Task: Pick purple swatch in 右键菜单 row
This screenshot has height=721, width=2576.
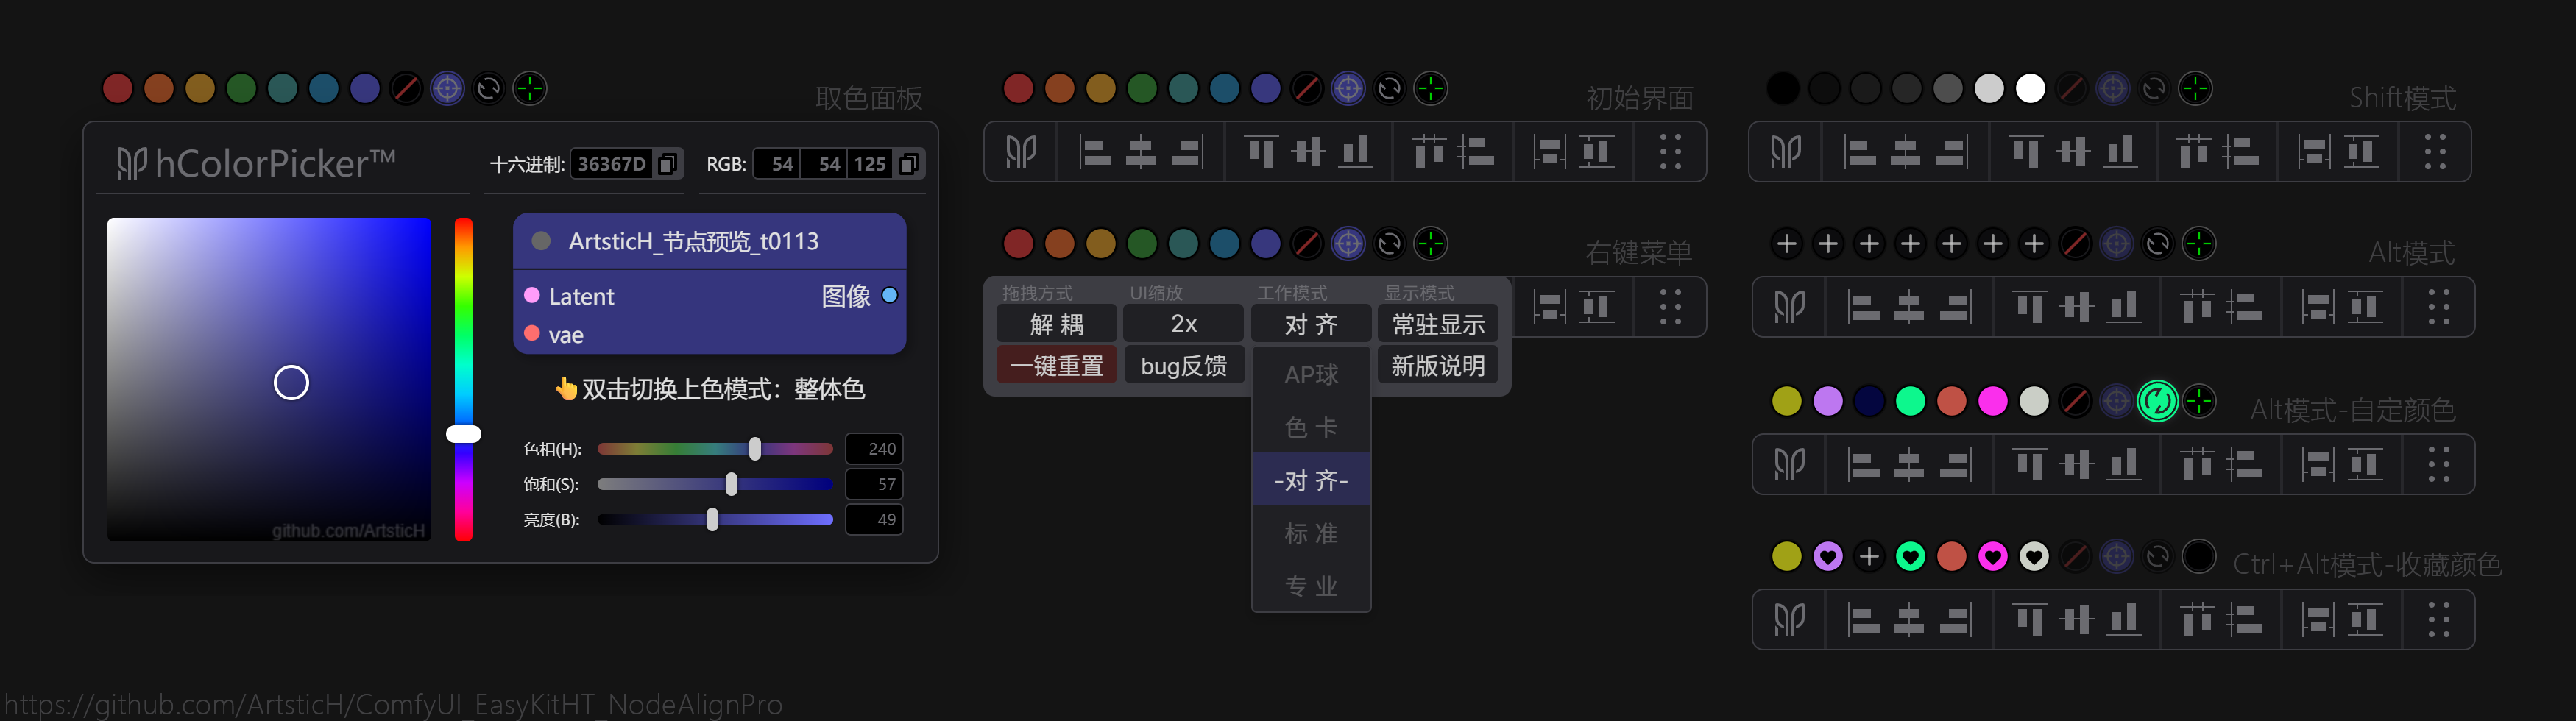Action: point(1266,243)
